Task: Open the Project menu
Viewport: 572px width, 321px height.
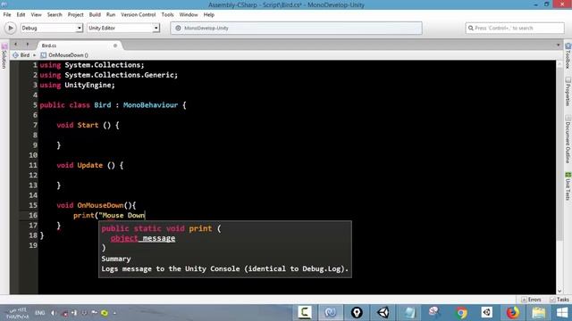Action: pyautogui.click(x=75, y=14)
